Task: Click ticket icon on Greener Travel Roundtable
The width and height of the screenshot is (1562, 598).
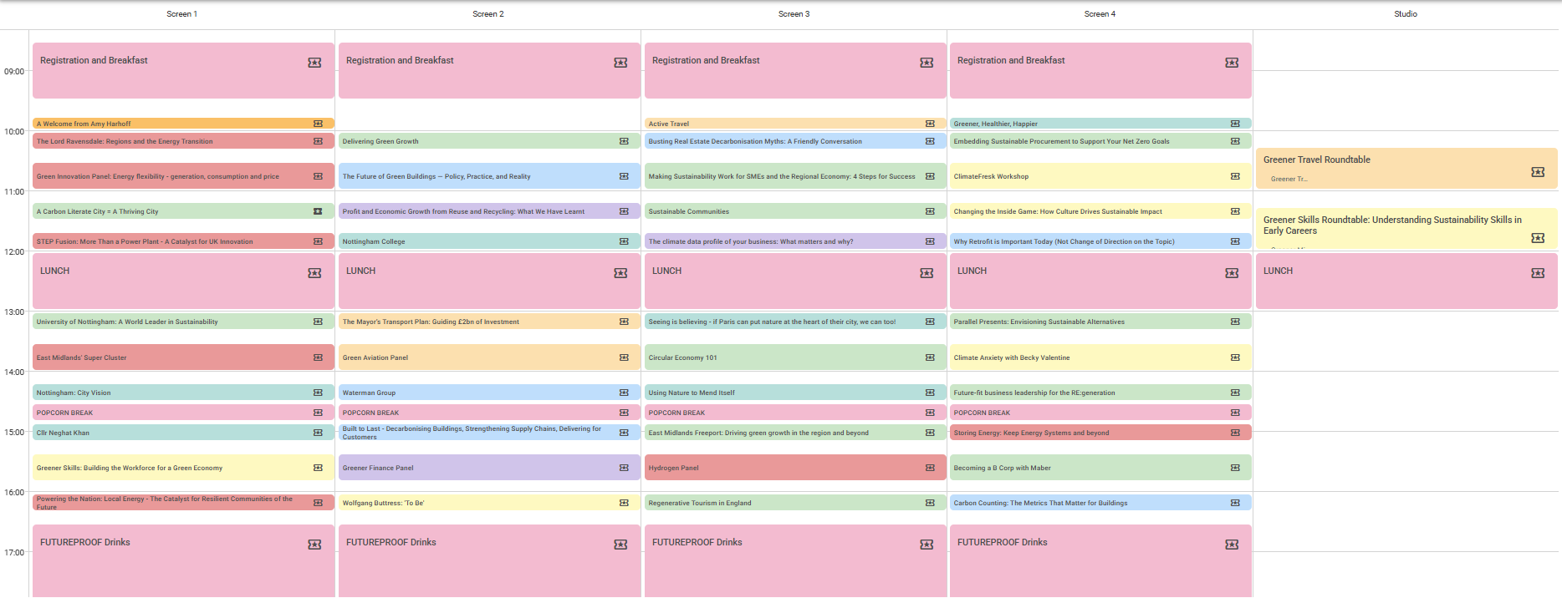Action: (x=1537, y=172)
